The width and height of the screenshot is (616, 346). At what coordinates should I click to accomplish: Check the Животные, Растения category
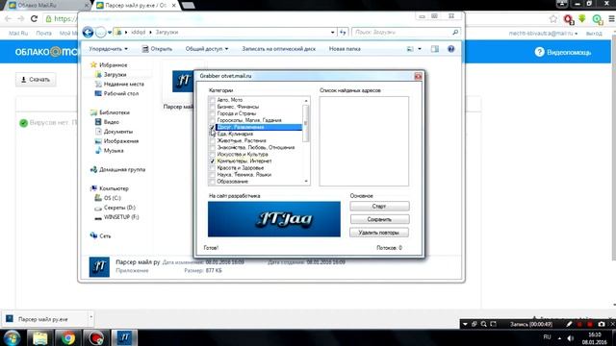tap(212, 140)
